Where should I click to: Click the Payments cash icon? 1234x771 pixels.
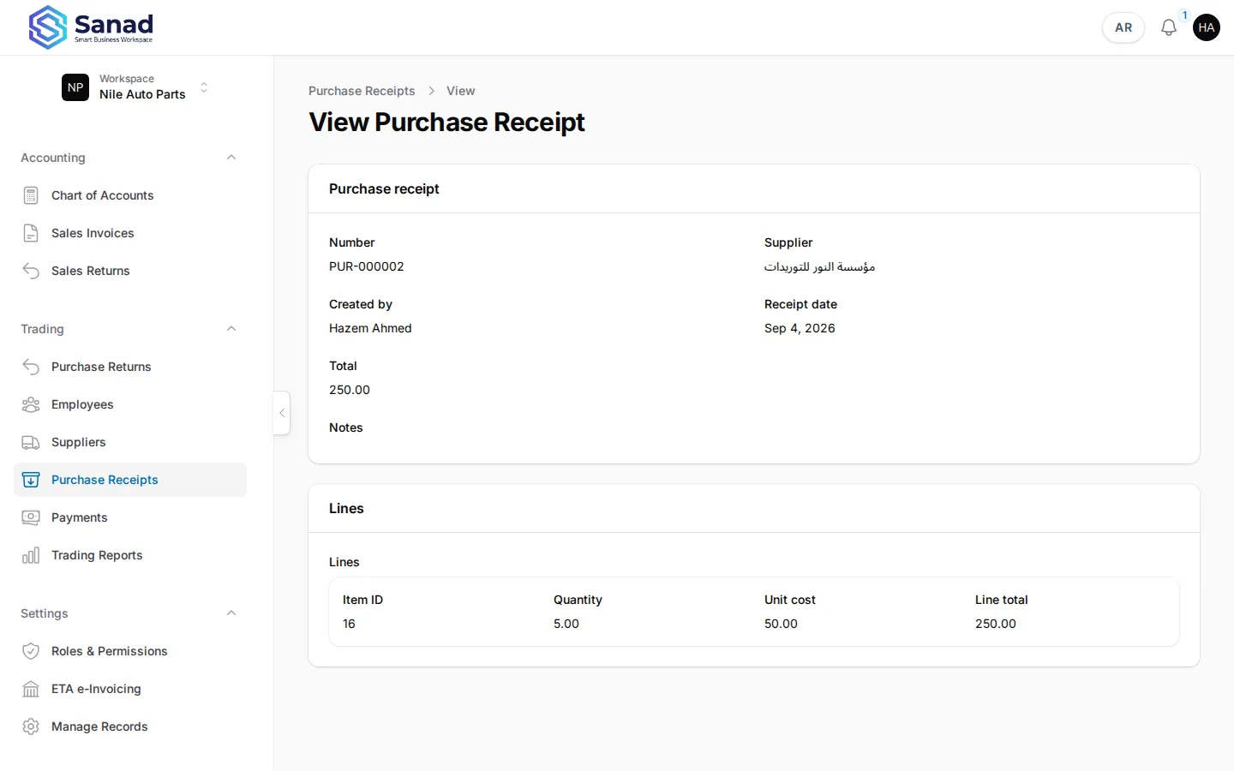(x=31, y=517)
